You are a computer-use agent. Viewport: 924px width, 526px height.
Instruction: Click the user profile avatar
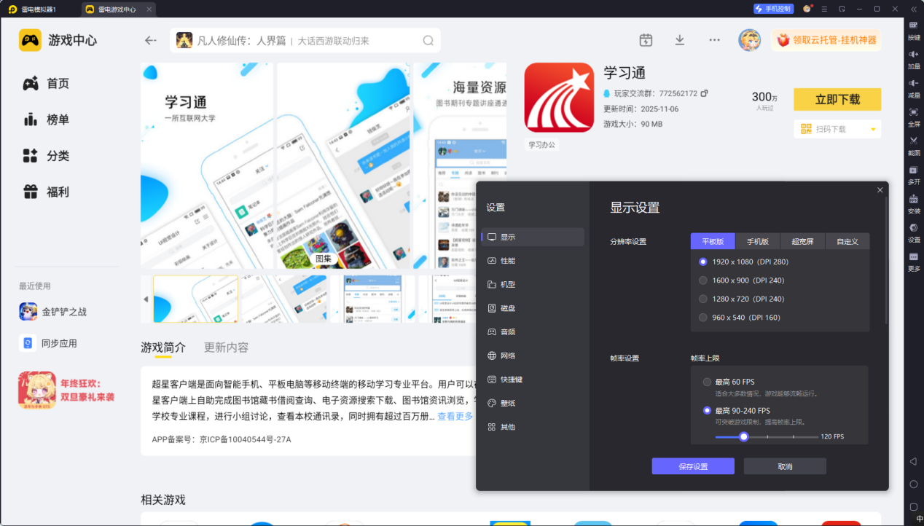pyautogui.click(x=749, y=40)
